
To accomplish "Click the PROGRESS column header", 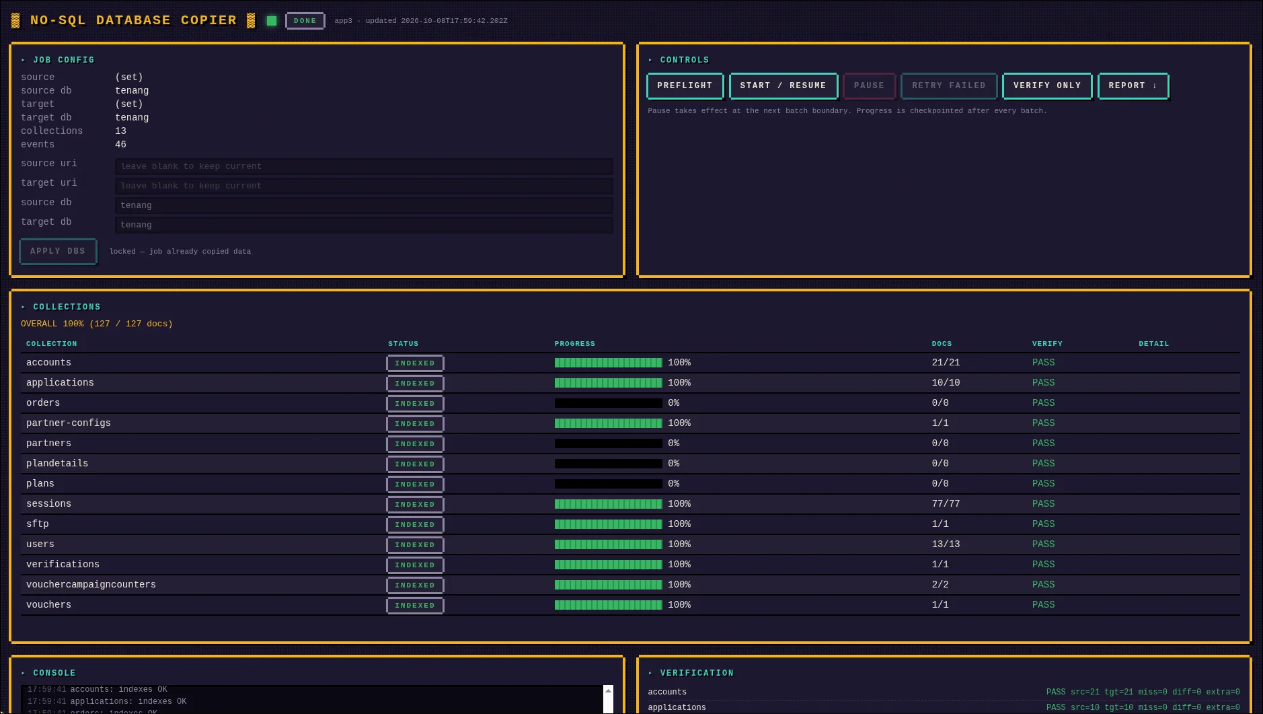I will coord(575,344).
